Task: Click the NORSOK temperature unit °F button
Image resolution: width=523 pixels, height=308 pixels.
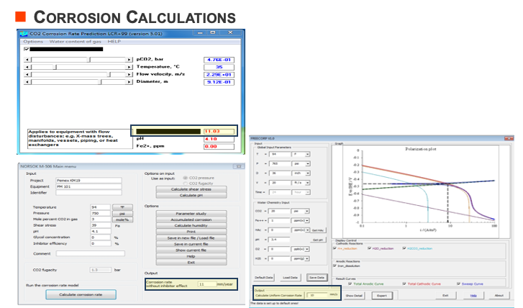Action: click(122, 207)
